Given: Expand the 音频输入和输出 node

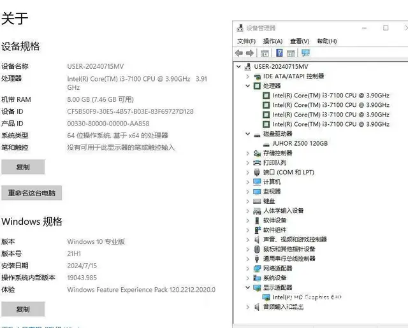Looking at the screenshot, I should (248, 307).
